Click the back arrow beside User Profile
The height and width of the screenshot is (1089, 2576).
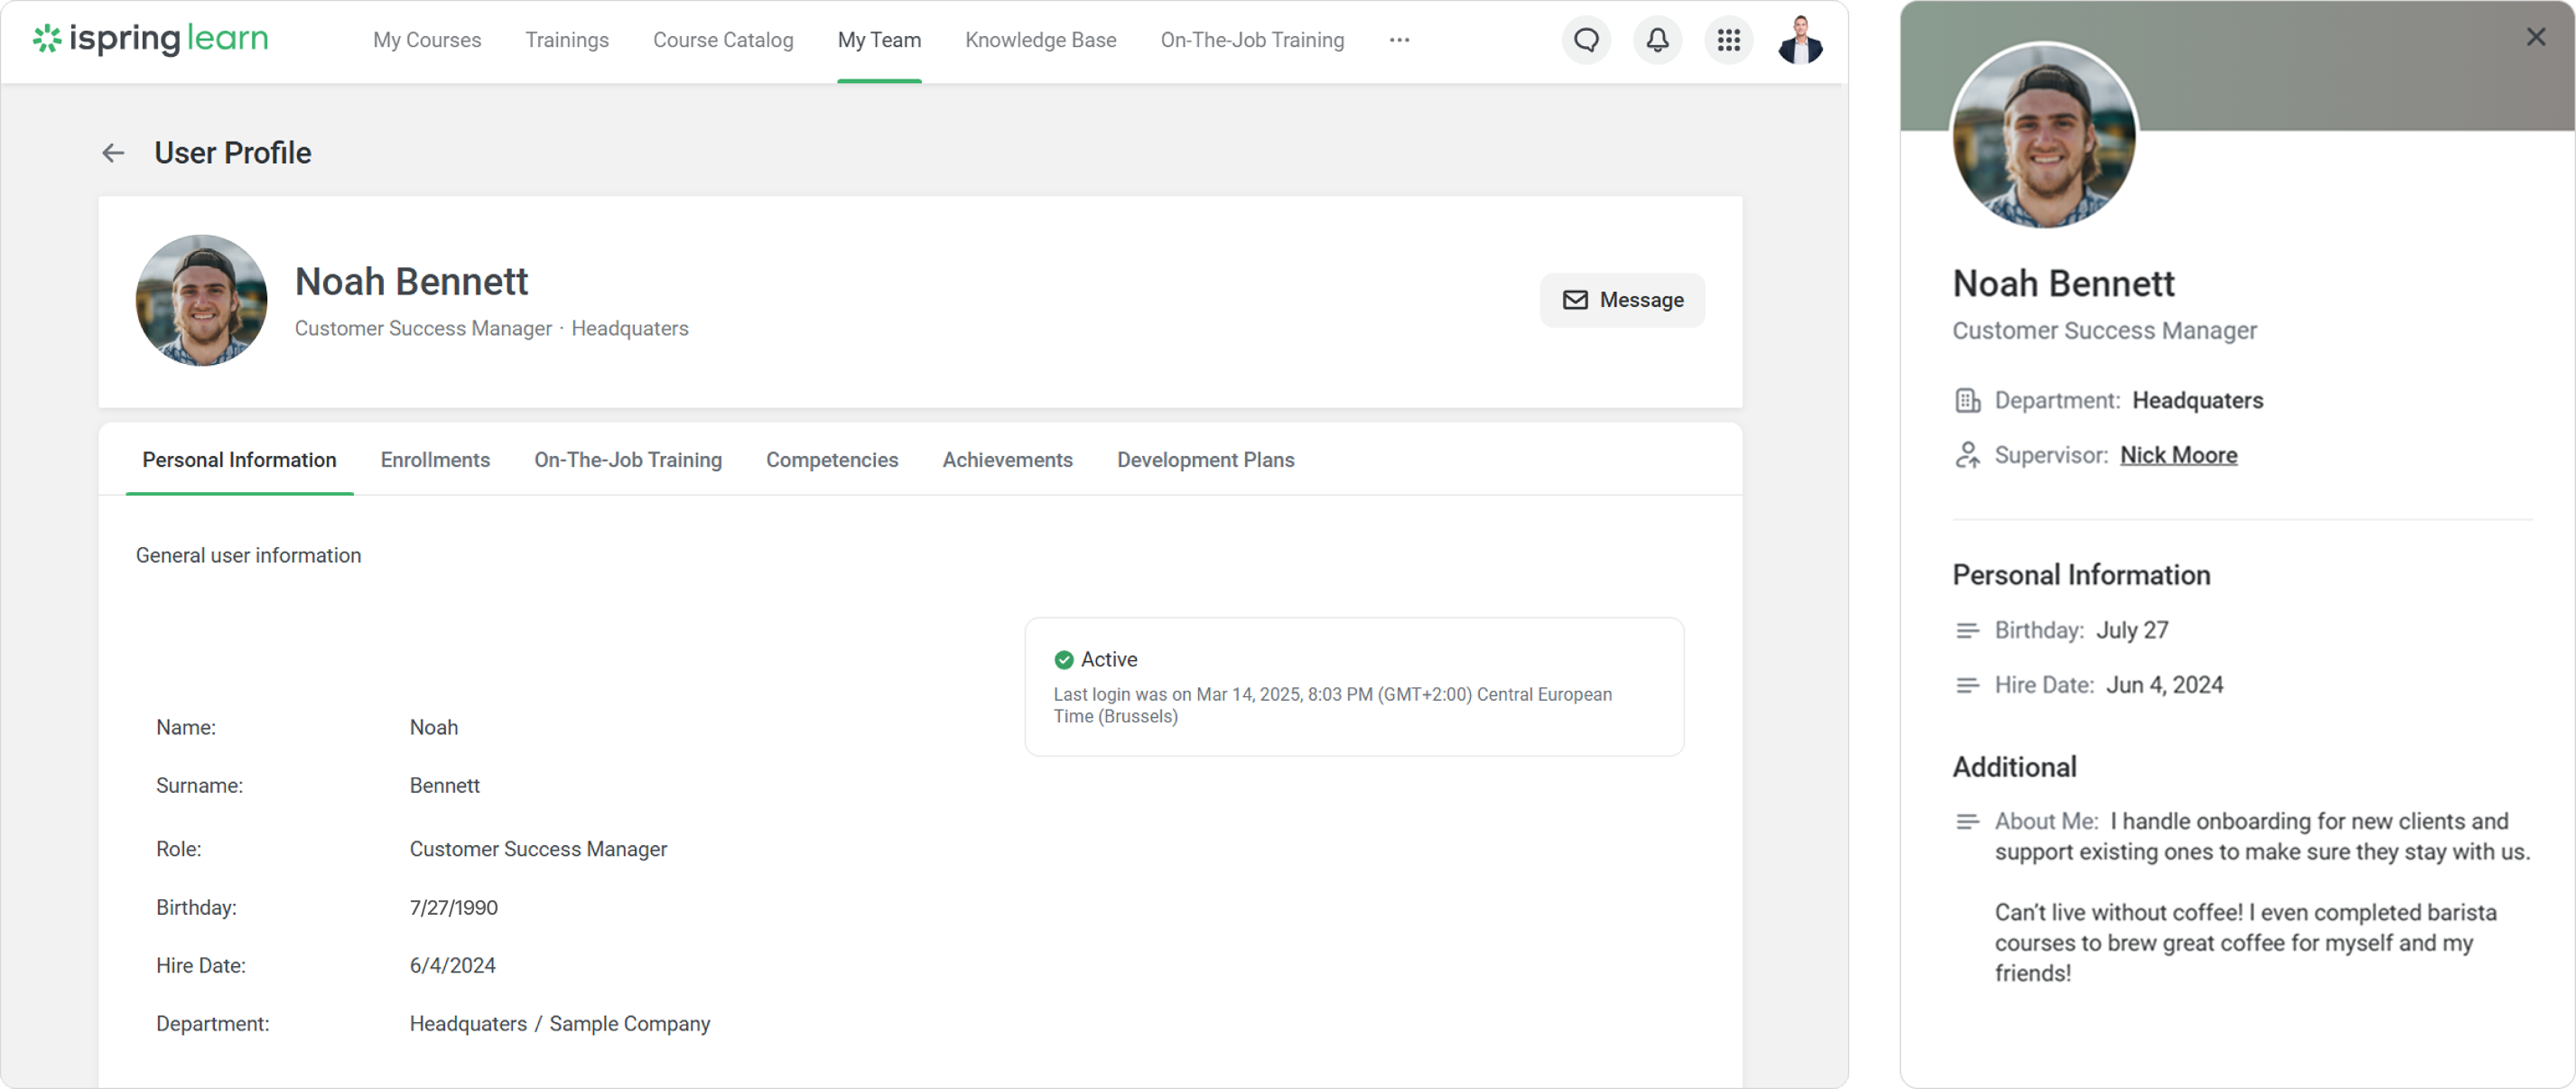(x=113, y=153)
